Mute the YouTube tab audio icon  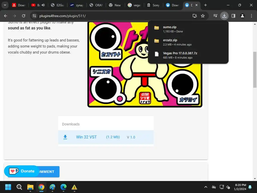pos(43,5)
